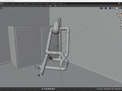The image size is (122, 91).
Task: Toggle the camera view button
Action: (x=121, y=25)
